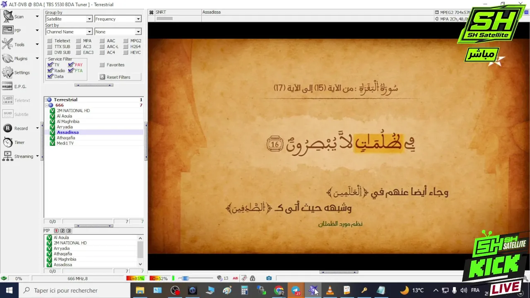Open the E.P.G. program guide
This screenshot has height=298, width=530.
click(x=8, y=87)
